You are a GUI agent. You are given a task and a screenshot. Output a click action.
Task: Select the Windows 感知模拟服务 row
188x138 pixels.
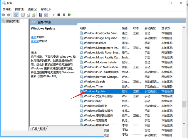(x=127, y=111)
